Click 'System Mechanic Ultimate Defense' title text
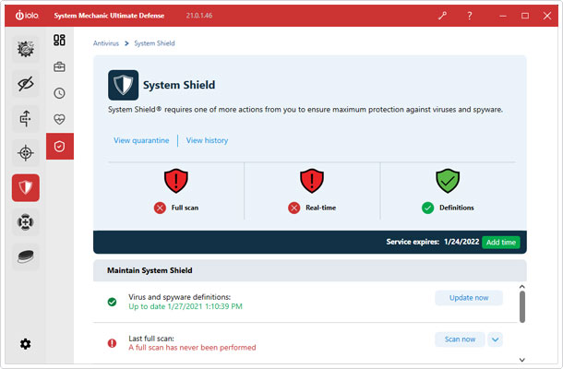The image size is (563, 369). 109,16
